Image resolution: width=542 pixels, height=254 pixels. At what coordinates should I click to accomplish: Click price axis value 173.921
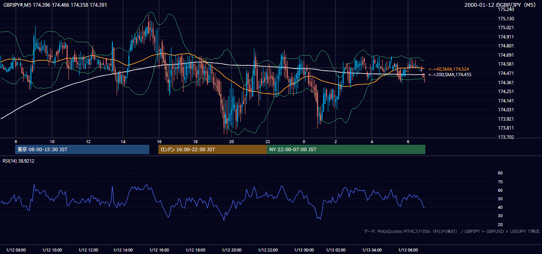pos(506,119)
